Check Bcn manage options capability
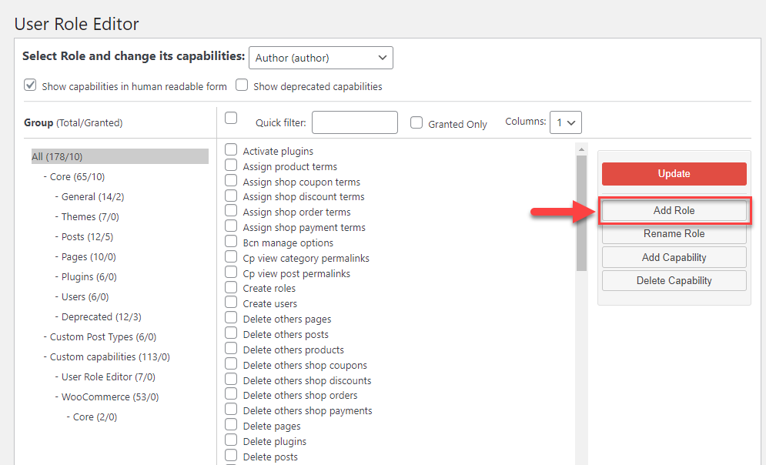Screen dimensions: 766x465 [x=231, y=241]
